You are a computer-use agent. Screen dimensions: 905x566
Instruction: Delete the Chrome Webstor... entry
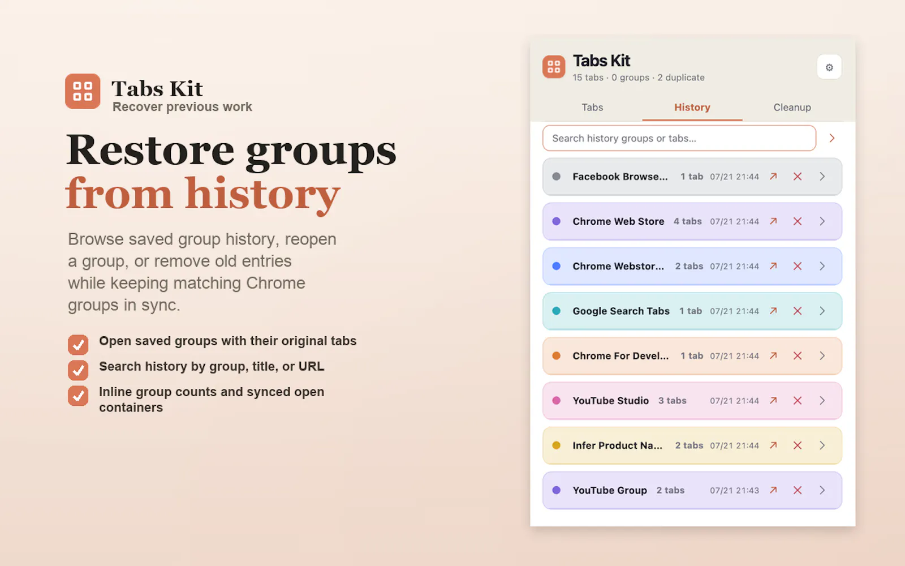798,266
